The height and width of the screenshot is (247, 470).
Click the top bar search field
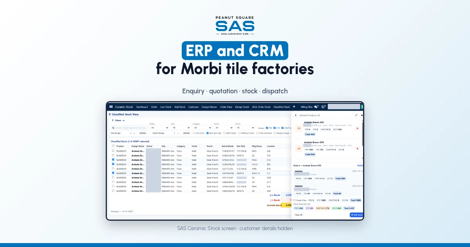click(343, 107)
